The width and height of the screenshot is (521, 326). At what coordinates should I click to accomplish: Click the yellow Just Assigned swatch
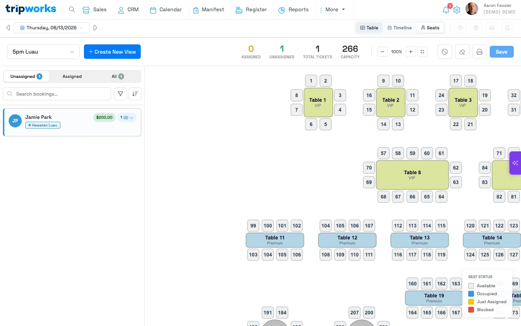(x=471, y=302)
